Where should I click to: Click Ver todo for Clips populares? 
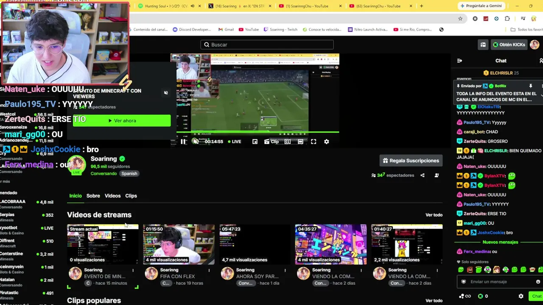coord(434,301)
